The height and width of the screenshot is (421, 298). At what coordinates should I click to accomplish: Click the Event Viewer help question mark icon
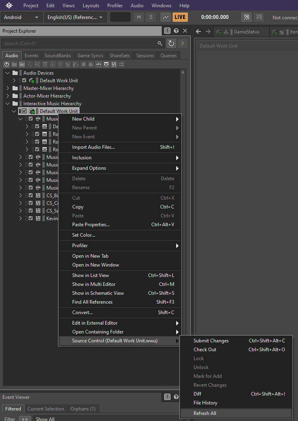[x=176, y=397]
